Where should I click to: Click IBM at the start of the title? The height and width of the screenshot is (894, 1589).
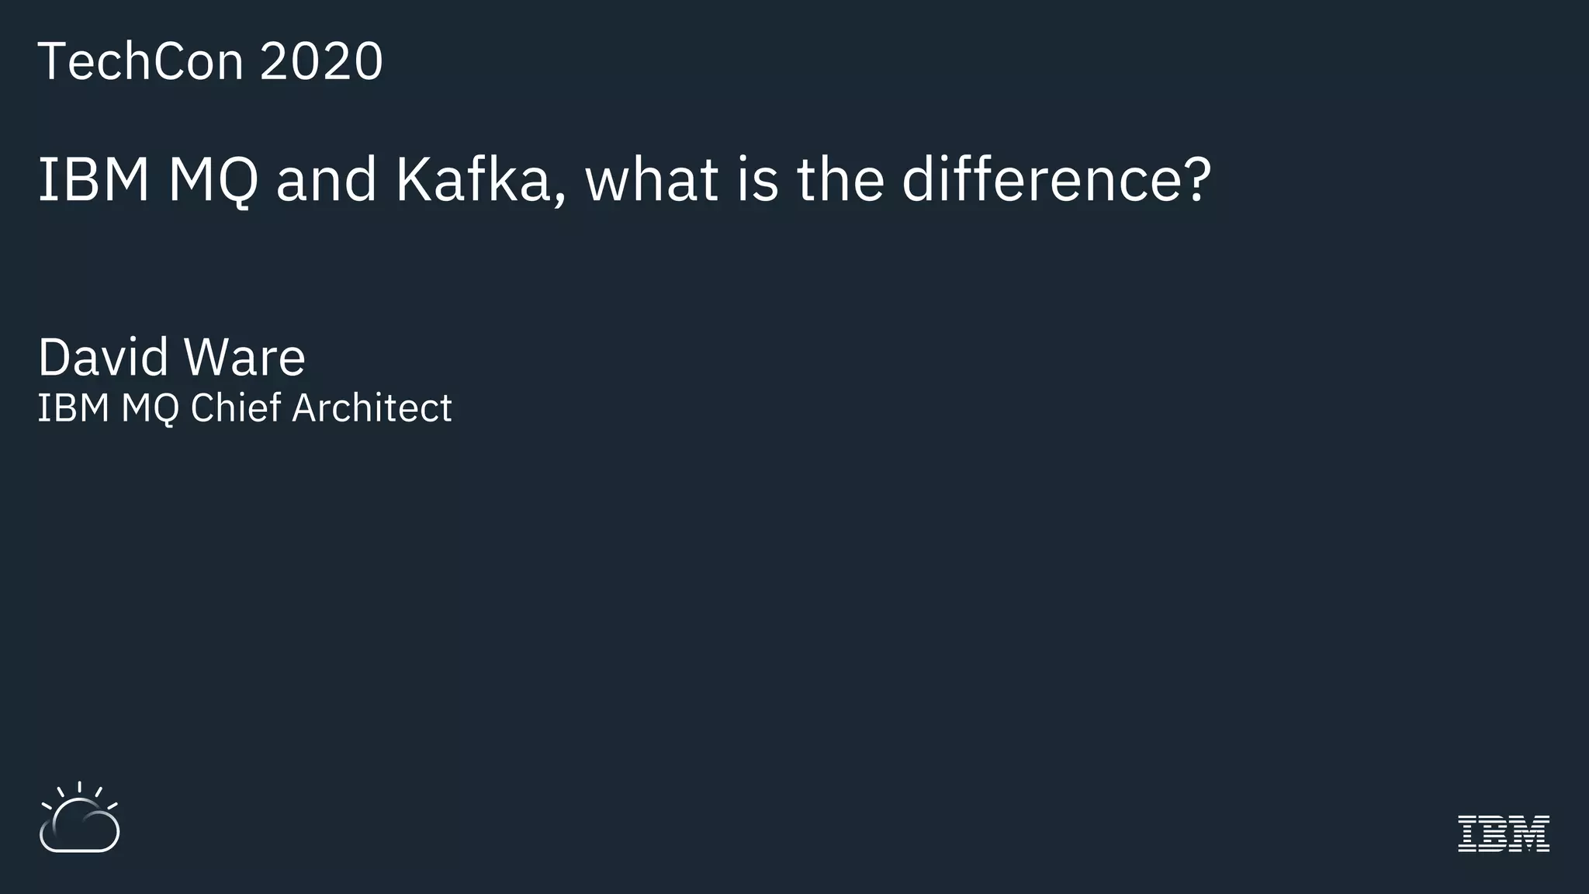tap(93, 180)
